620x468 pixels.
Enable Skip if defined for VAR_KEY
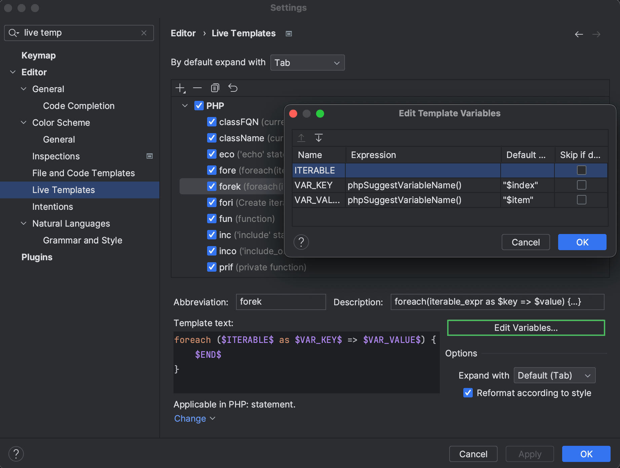pos(581,185)
